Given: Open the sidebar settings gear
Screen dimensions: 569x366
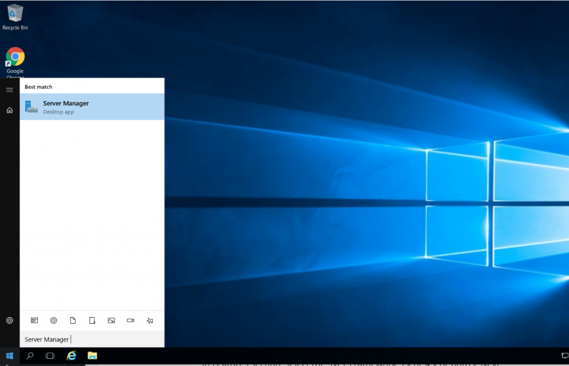Looking at the screenshot, I should click(x=9, y=320).
